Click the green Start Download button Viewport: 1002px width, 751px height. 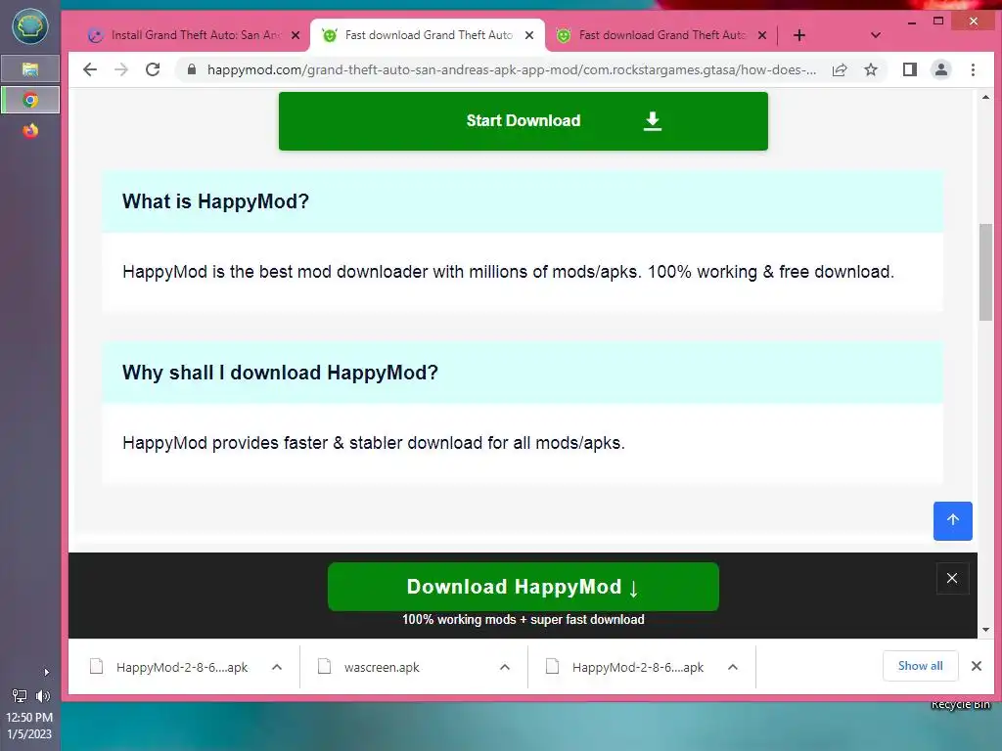coord(524,121)
